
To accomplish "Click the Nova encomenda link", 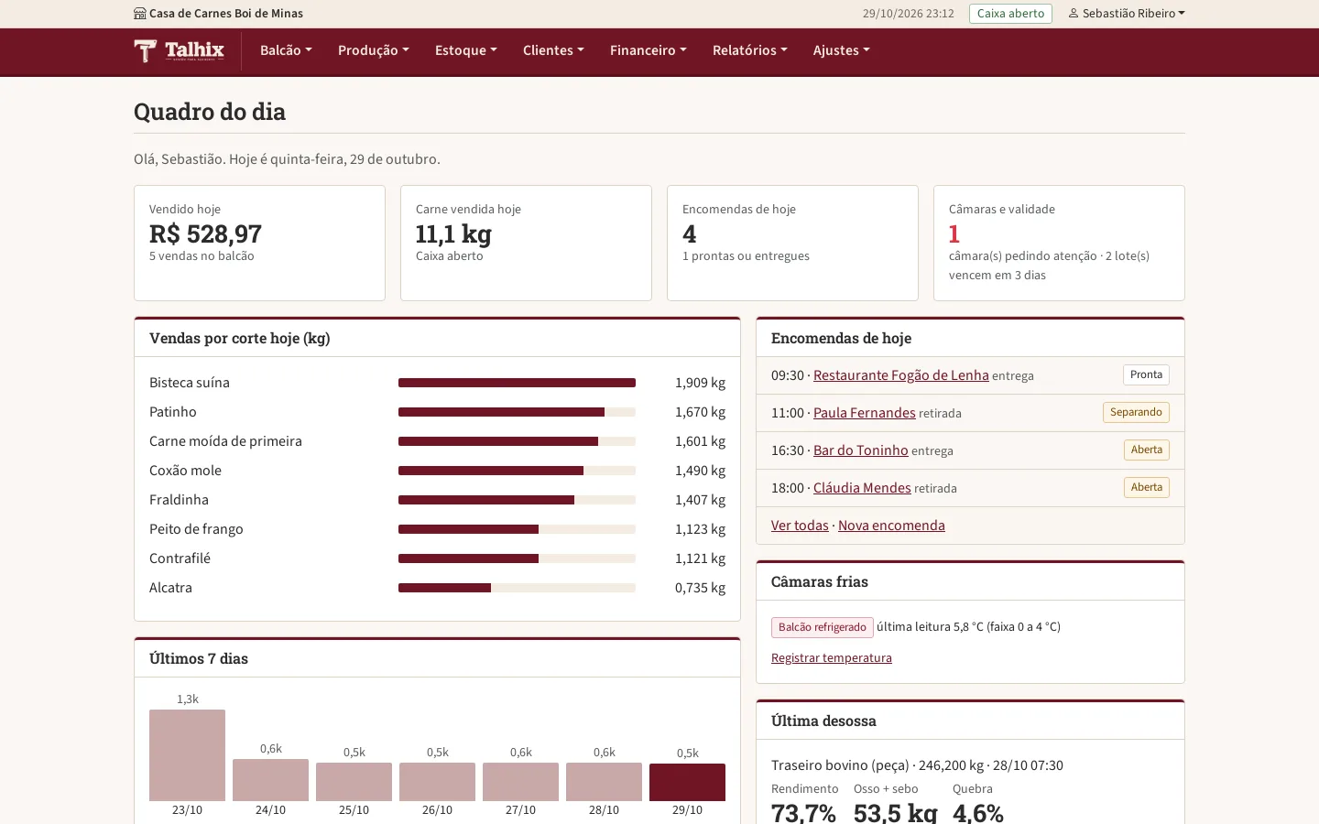I will pos(891,526).
